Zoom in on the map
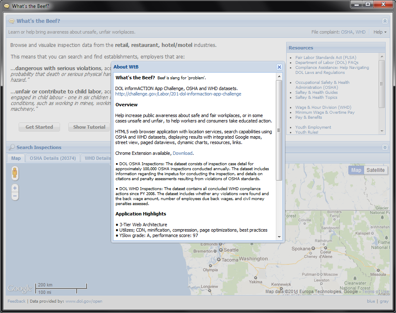 click(x=15, y=188)
